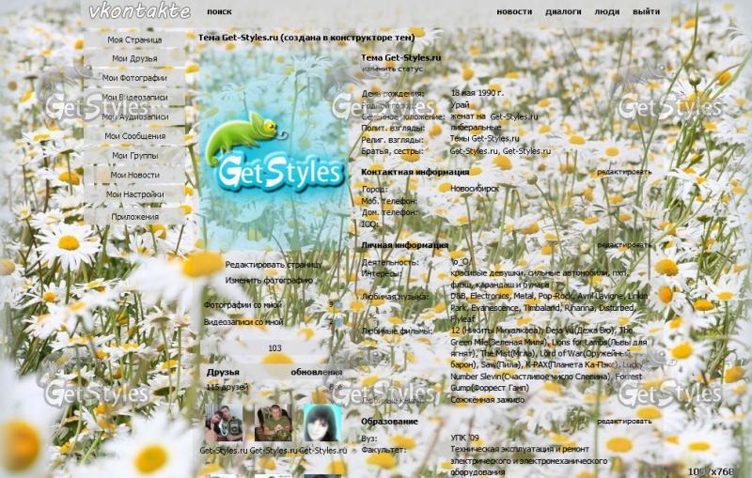The width and height of the screenshot is (752, 478).
Task: Go to Мои Друзья in the sidebar
Action: tap(134, 59)
